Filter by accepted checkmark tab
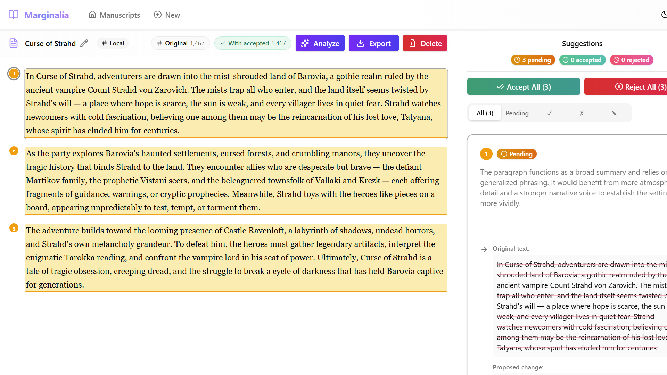 [x=550, y=113]
